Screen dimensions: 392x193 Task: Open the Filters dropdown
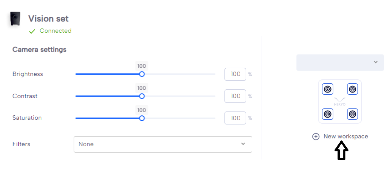pos(163,144)
